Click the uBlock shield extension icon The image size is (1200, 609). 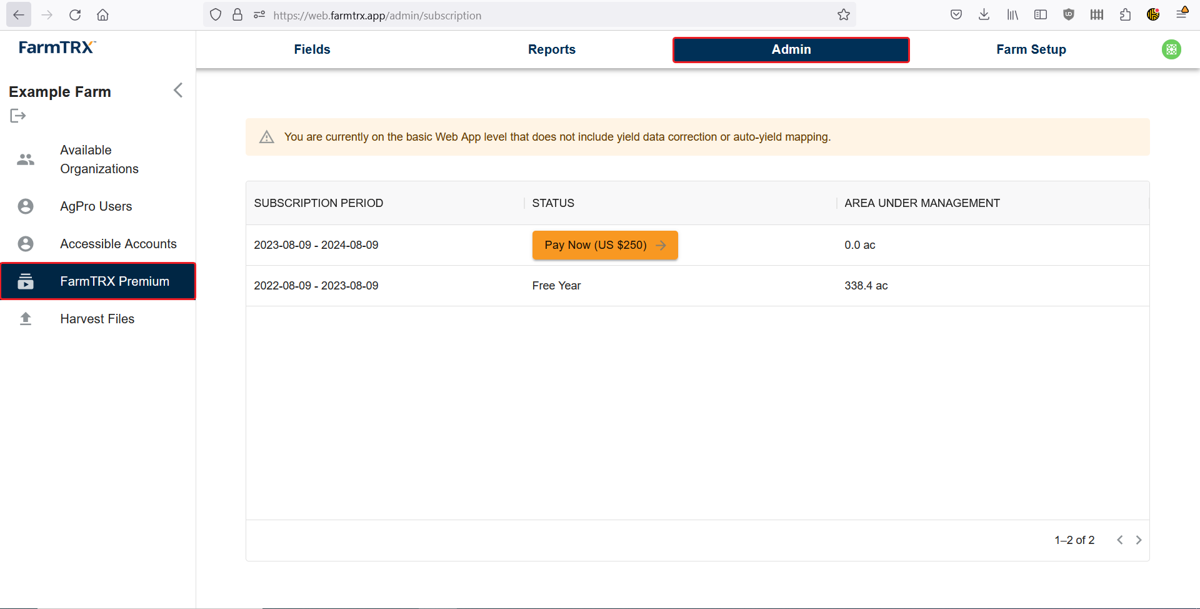pyautogui.click(x=1069, y=15)
